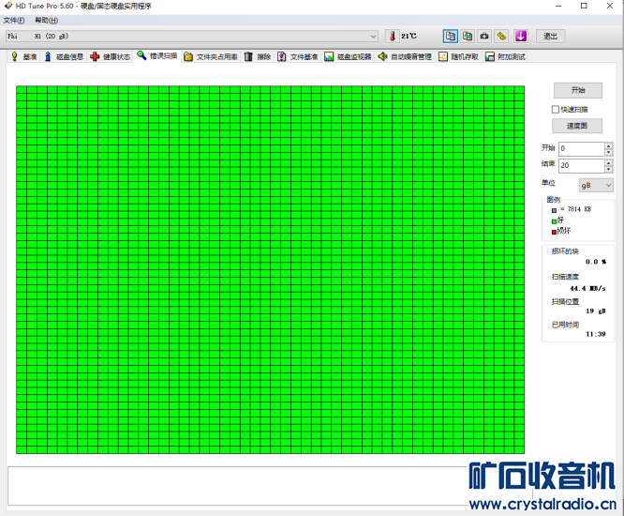Viewport: 624px width, 516px height.
Task: Open the 擦除 erase tab
Action: pos(258,56)
